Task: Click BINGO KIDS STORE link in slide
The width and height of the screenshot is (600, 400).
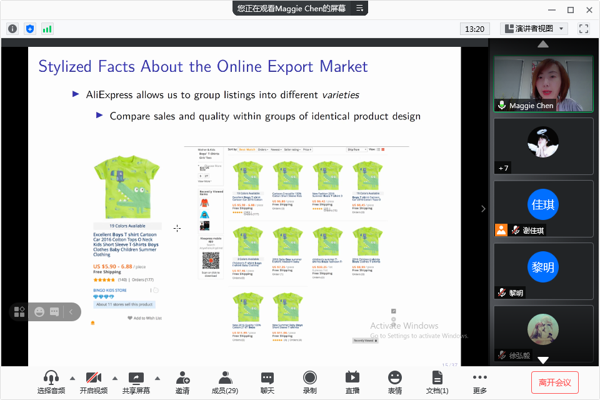Action: click(110, 290)
